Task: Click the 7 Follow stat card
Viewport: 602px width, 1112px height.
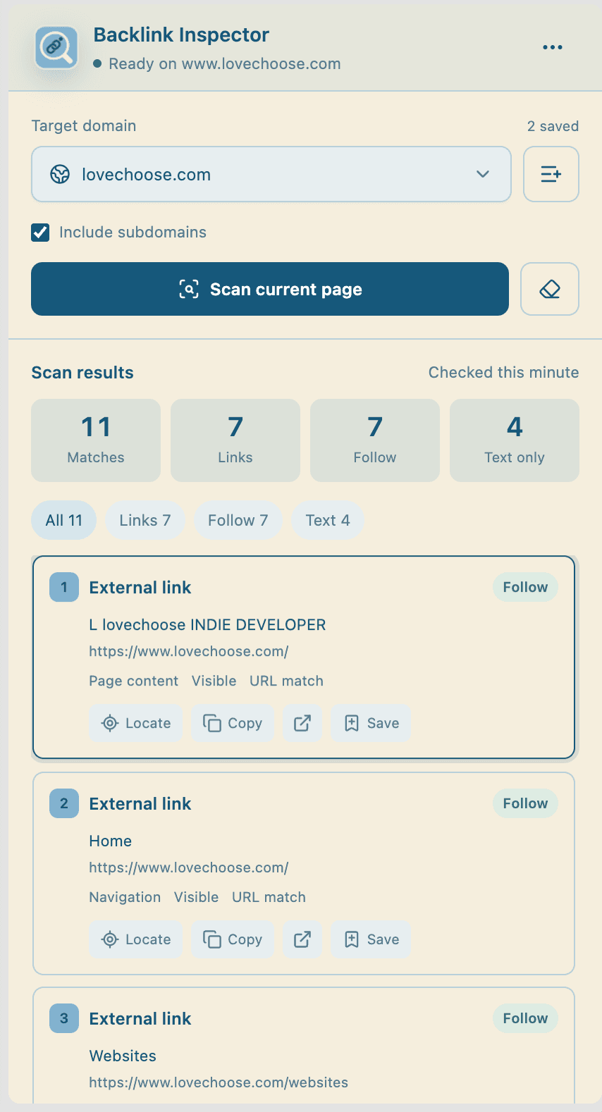Action: (375, 440)
